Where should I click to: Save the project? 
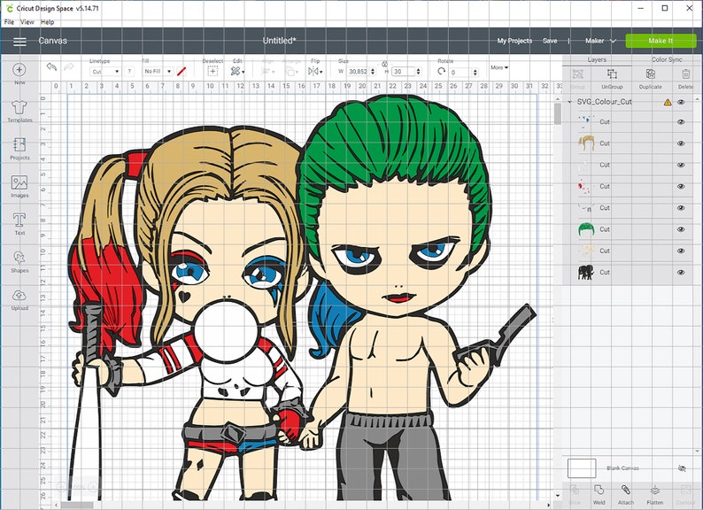[550, 41]
